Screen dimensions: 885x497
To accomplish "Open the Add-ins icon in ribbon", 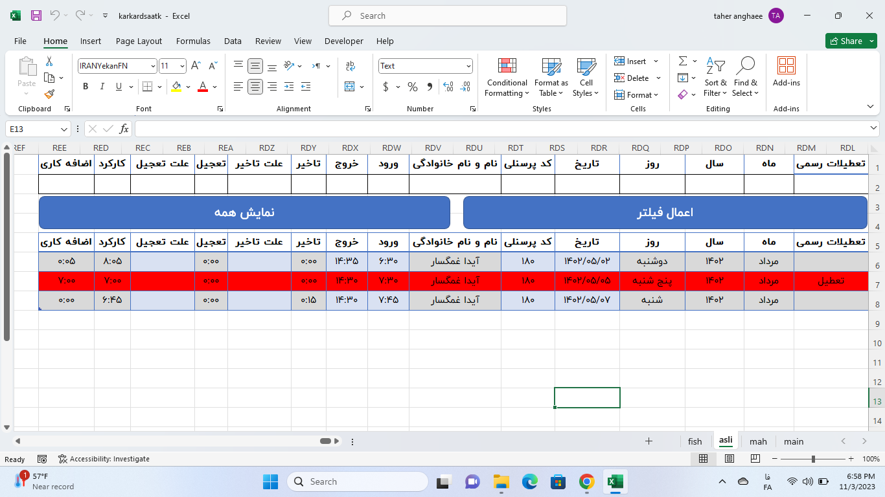I will (786, 71).
